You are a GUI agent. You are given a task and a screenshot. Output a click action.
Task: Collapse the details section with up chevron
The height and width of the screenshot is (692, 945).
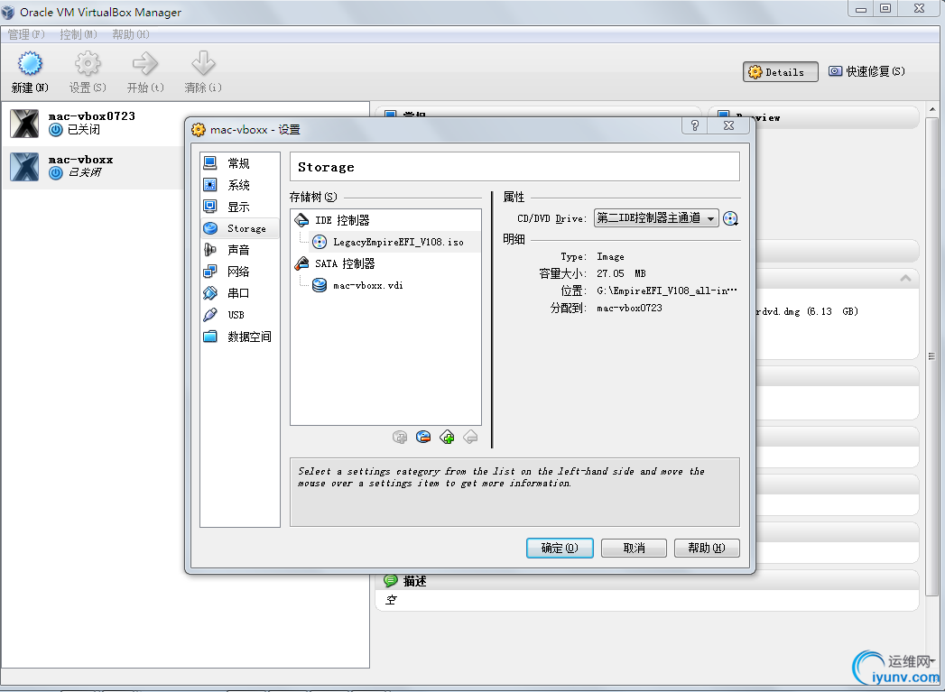click(905, 278)
